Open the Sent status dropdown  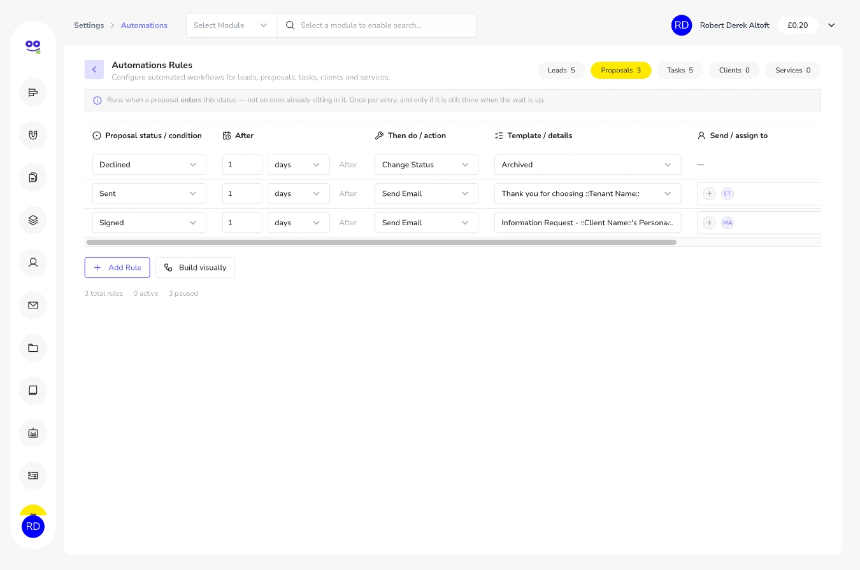point(149,193)
